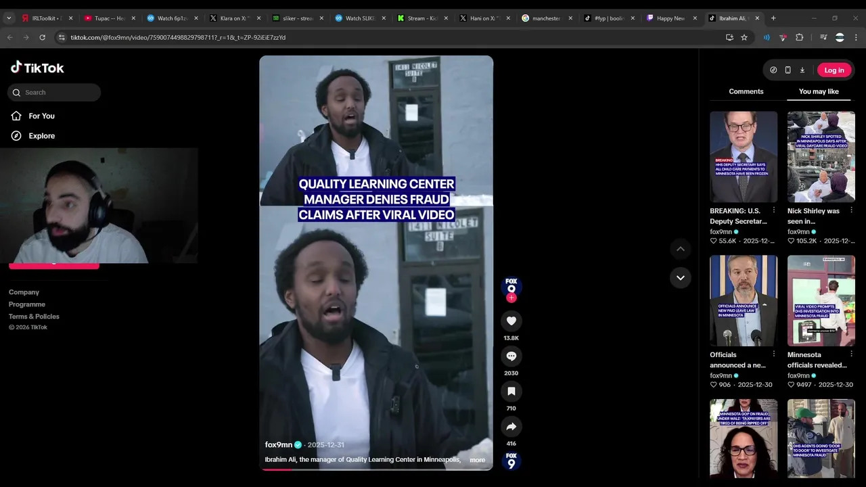Image resolution: width=866 pixels, height=487 pixels.
Task: Switch to Stream - Kick tab
Action: (421, 18)
